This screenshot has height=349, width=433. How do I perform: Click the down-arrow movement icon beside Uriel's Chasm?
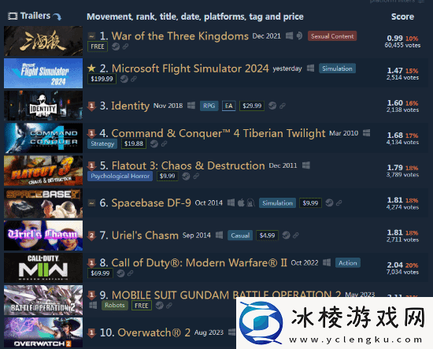tap(91, 236)
